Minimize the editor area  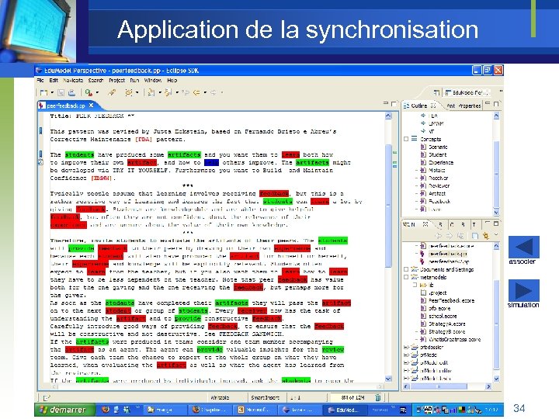[386, 103]
